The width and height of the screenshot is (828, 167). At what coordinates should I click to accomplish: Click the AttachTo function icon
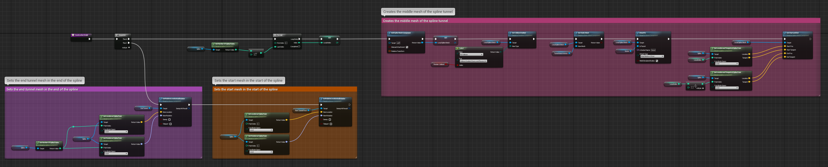click(638, 33)
